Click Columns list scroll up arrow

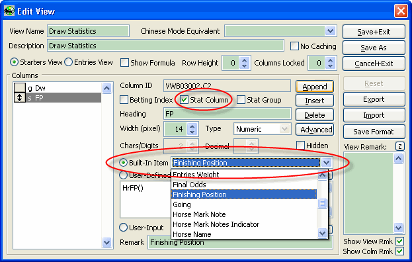coord(106,88)
